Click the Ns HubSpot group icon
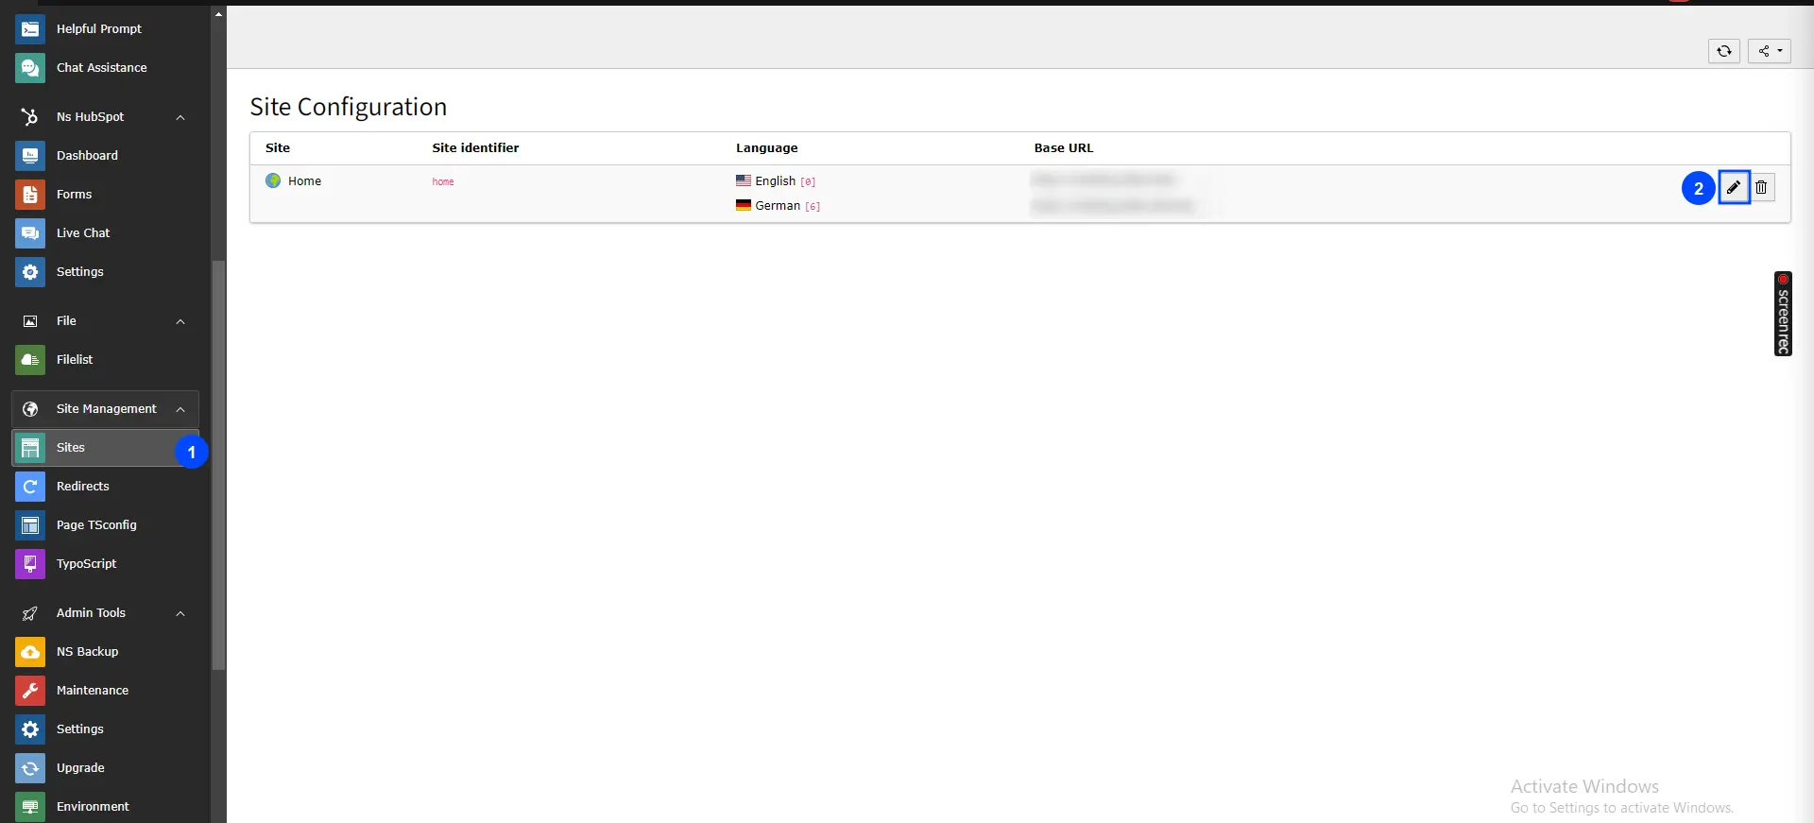Viewport: 1814px width, 823px height. [x=30, y=117]
